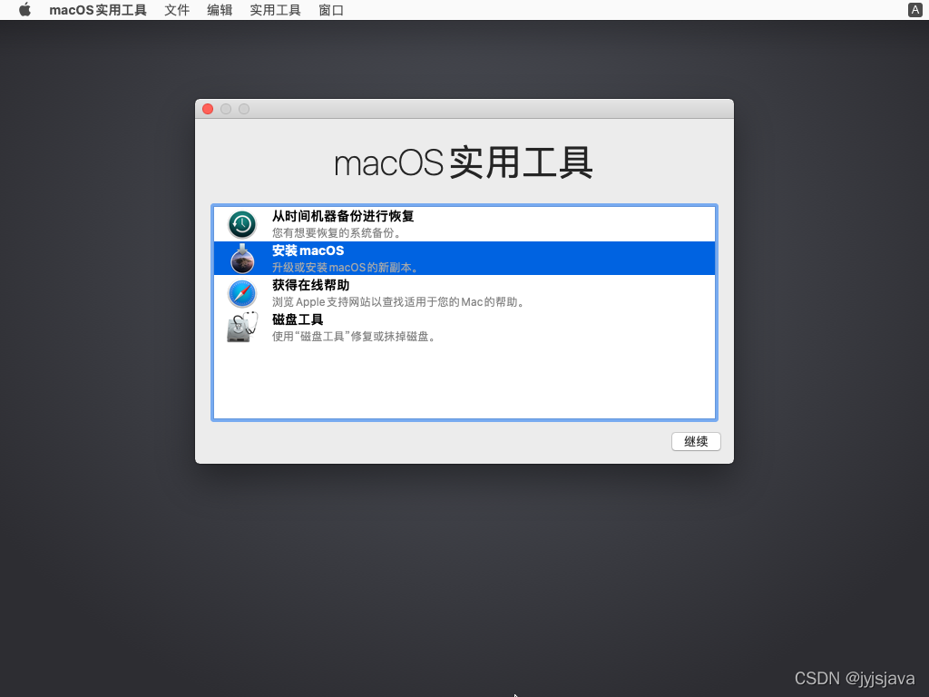Viewport: 929px width, 697px height.
Task: Open the 文件 menu
Action: tap(177, 10)
